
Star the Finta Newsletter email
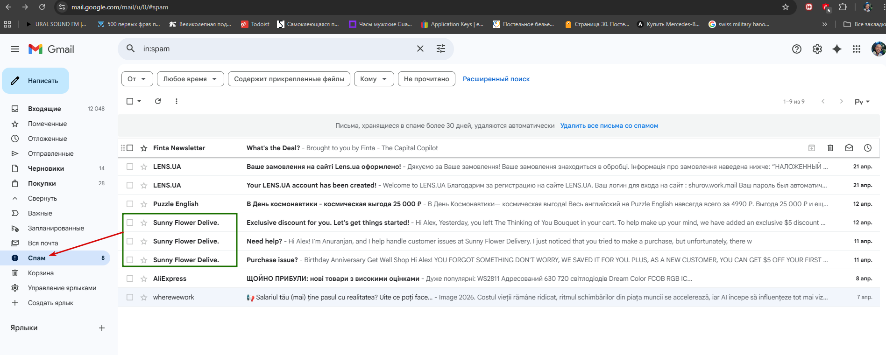coord(144,148)
